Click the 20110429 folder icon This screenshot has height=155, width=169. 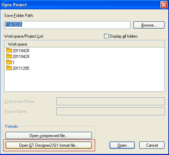click(x=9, y=56)
